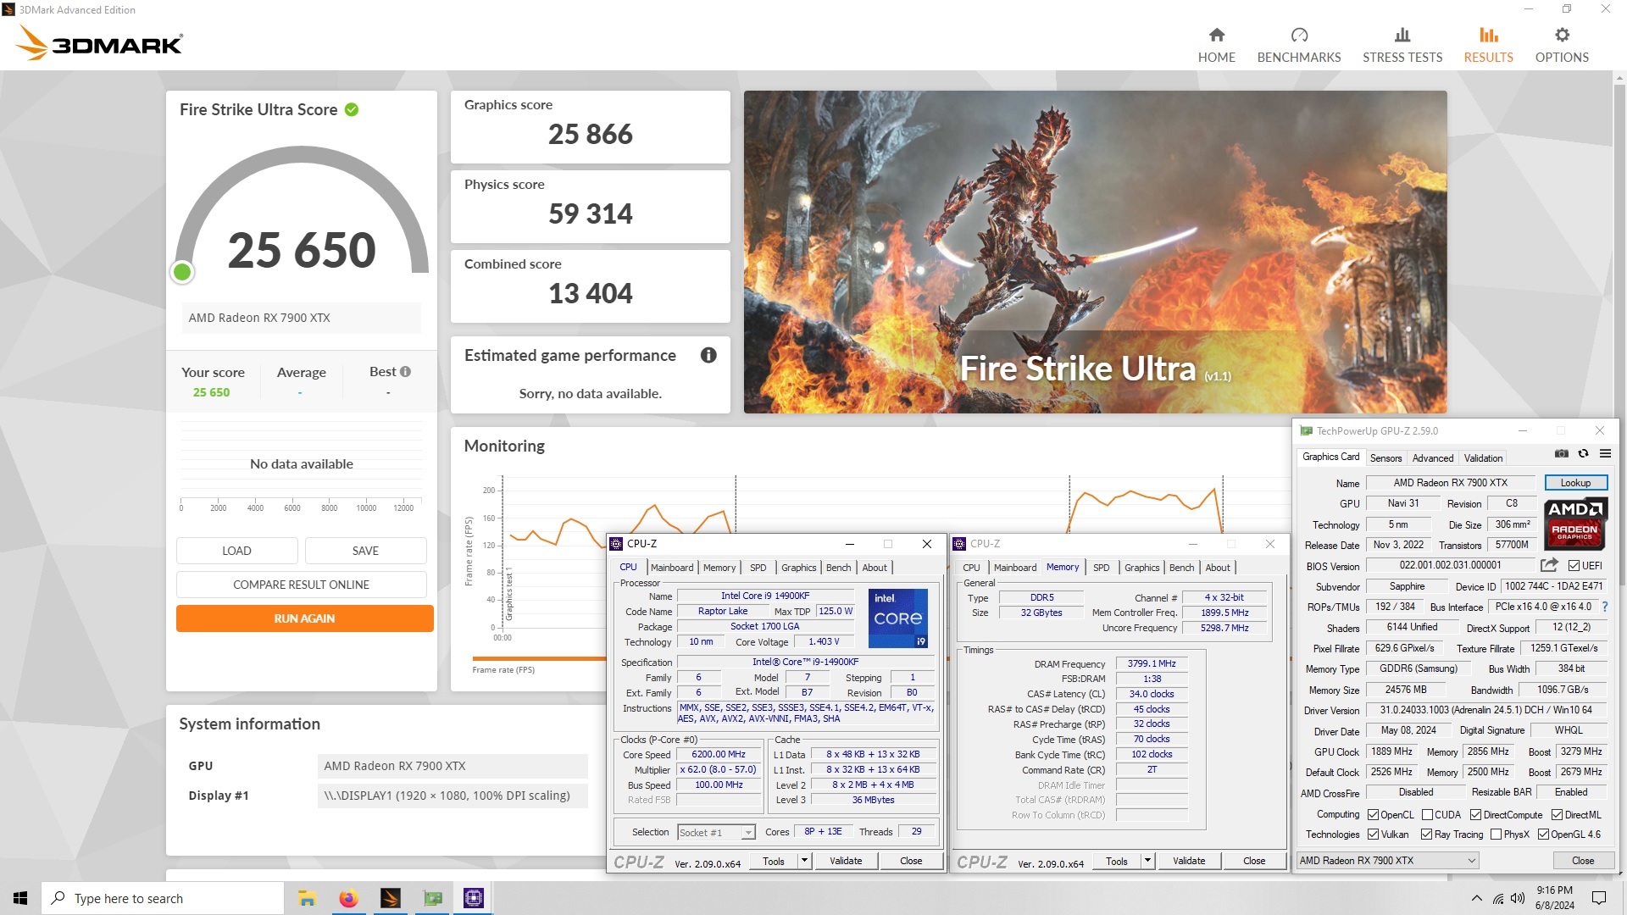Toggle the DirectCompute checkbox in GPU-Z
The image size is (1627, 915).
pyautogui.click(x=1475, y=815)
